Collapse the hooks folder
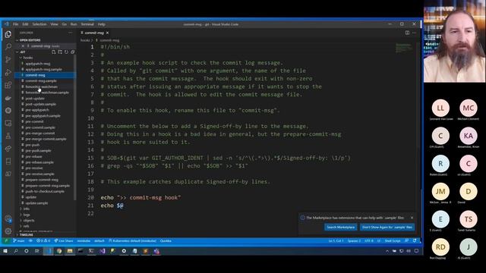 click(x=27, y=58)
